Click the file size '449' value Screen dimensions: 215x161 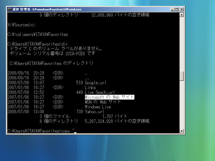tap(80, 92)
